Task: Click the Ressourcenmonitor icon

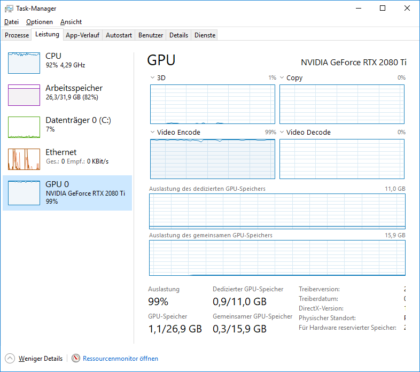Action: [76, 359]
